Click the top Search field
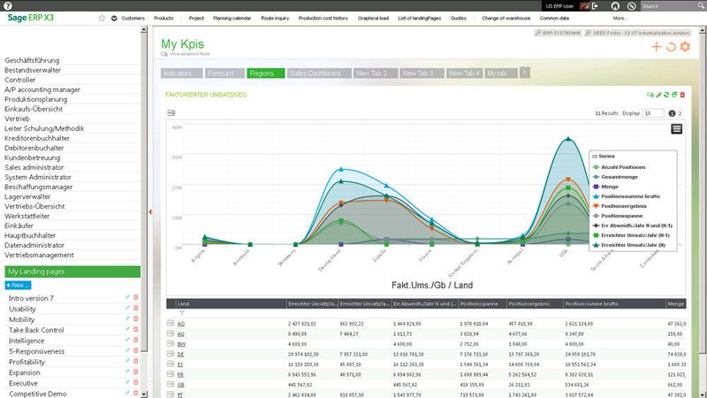 [669, 6]
